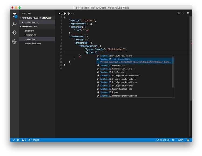202x156 pixels.
Task: Click the editor vertical scrollbar
Action: pos(191,58)
